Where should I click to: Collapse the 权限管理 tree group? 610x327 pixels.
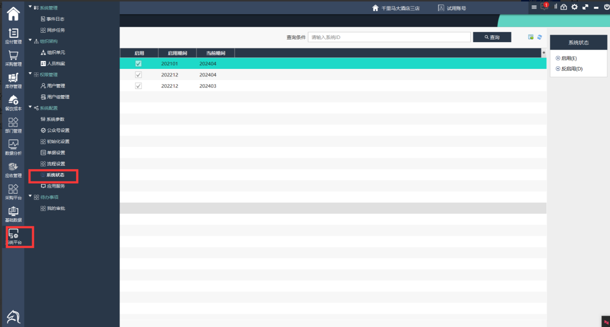coord(30,74)
